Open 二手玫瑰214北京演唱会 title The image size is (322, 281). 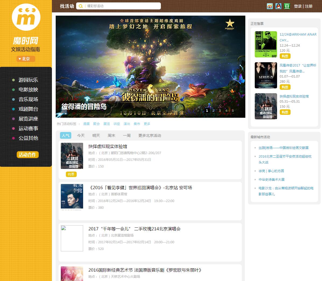click(x=135, y=229)
